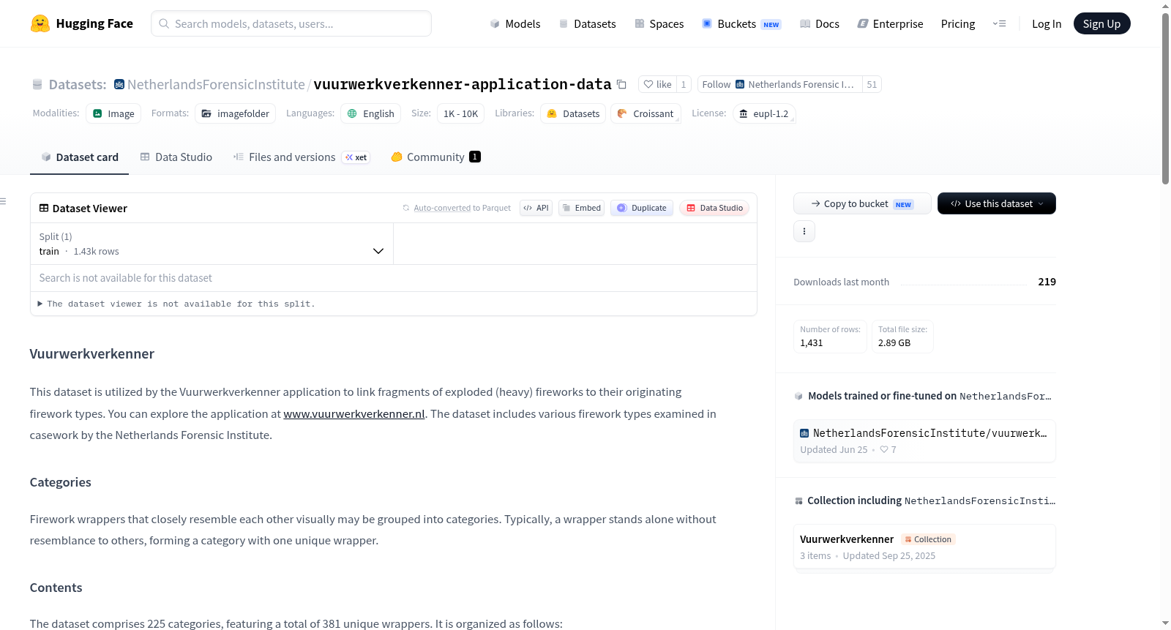The image size is (1171, 630).
Task: Expand the train split dropdown
Action: tap(212, 244)
